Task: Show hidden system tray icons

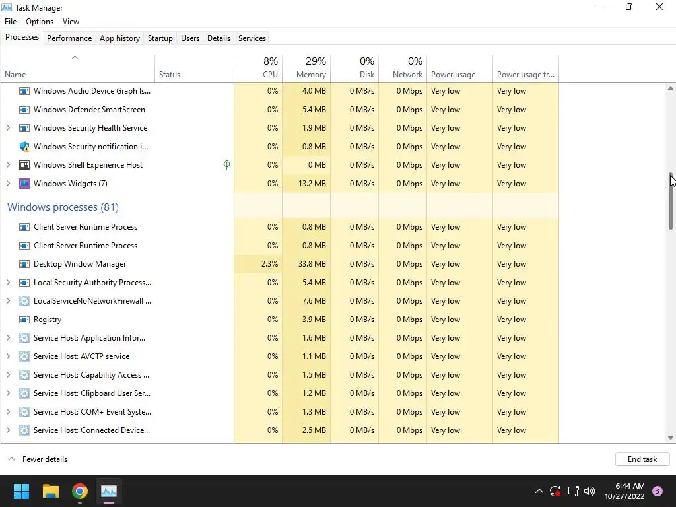Action: click(x=539, y=491)
